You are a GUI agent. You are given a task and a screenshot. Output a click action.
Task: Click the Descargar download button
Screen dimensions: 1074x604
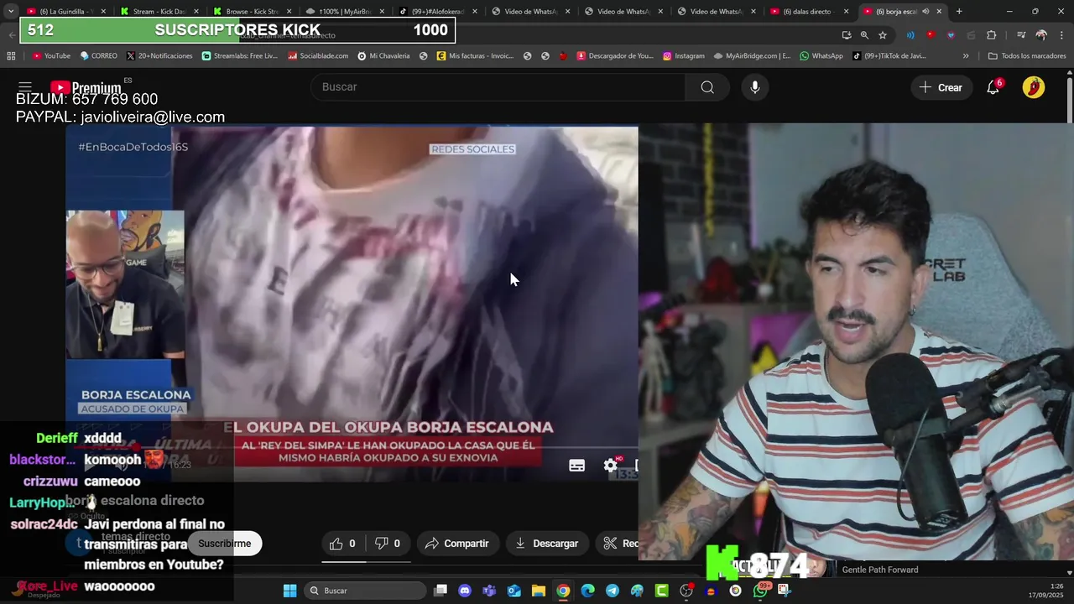(546, 544)
